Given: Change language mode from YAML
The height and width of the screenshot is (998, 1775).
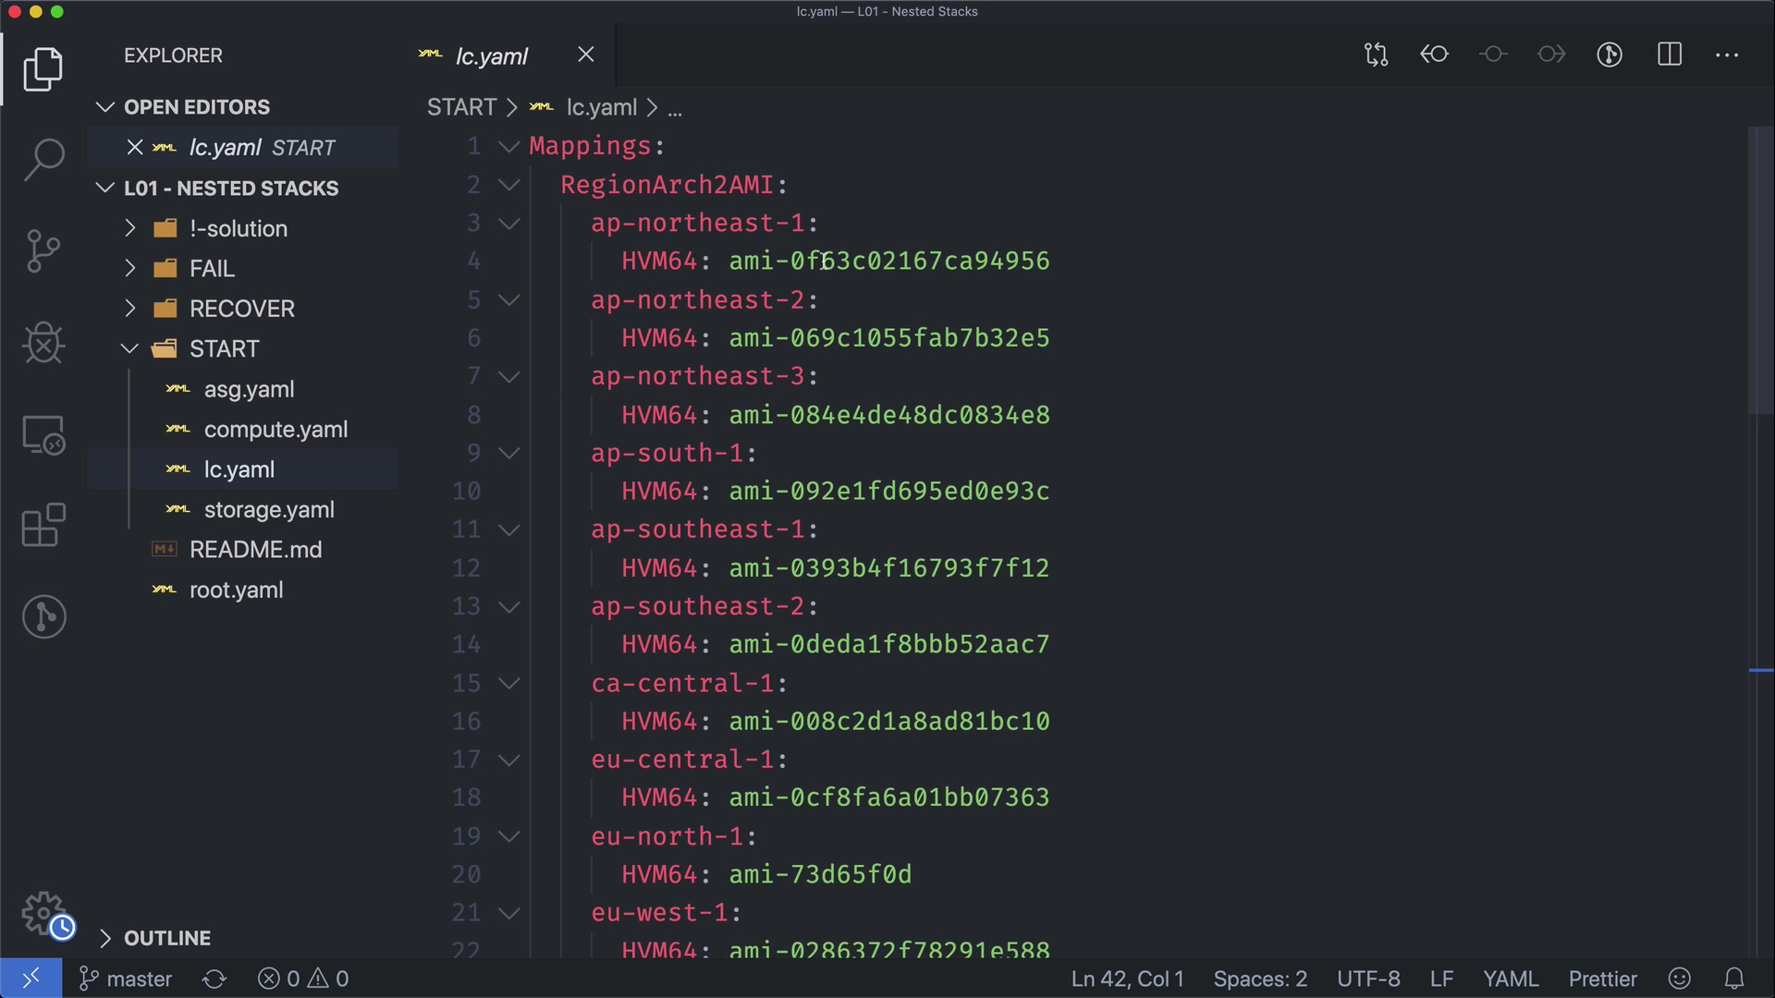Looking at the screenshot, I should [x=1510, y=979].
